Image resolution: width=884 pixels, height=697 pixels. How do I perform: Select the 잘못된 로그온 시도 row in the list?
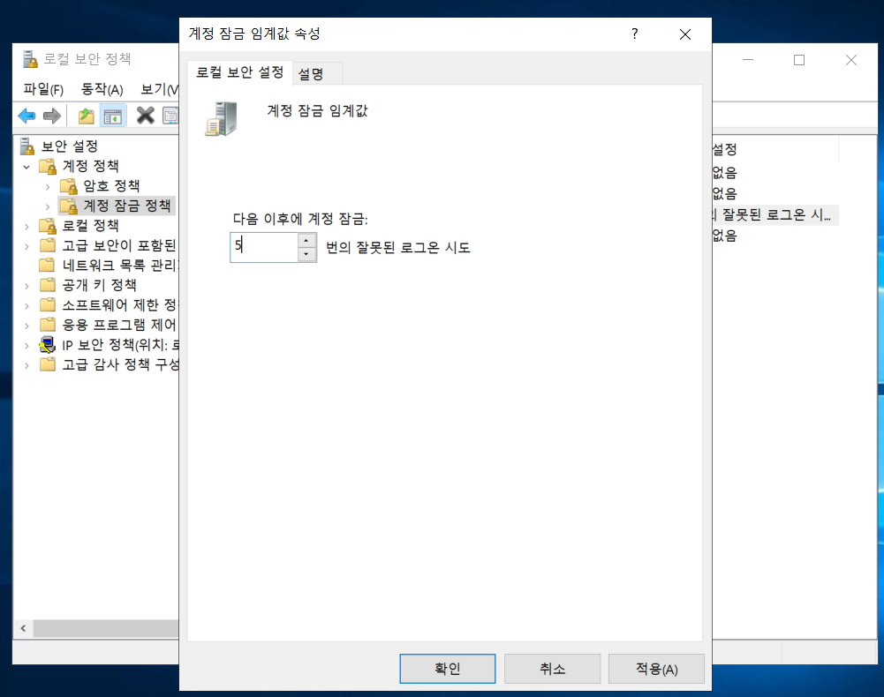pyautogui.click(x=775, y=214)
